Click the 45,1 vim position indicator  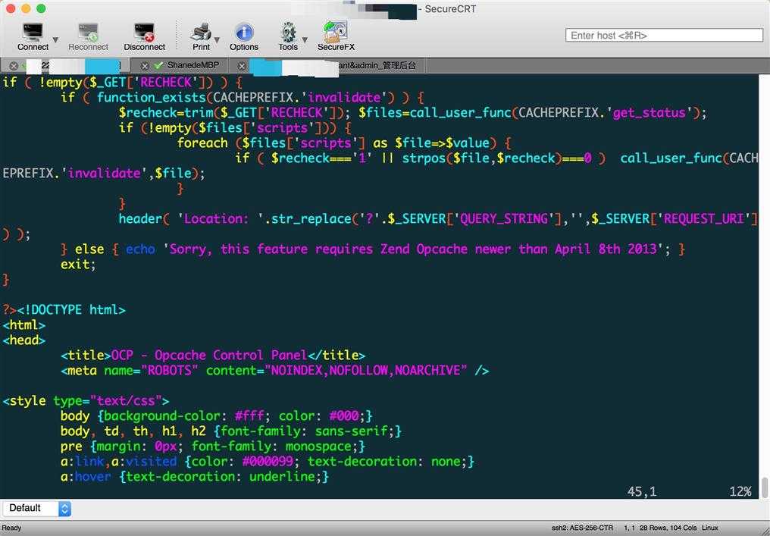point(641,492)
